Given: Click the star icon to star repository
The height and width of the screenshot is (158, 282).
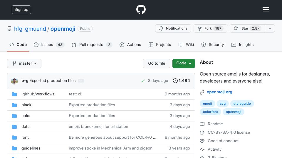Looking at the screenshot, I should (236, 28).
